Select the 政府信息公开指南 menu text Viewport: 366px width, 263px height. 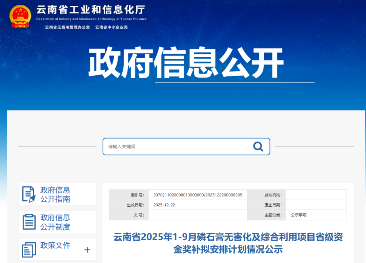55,195
